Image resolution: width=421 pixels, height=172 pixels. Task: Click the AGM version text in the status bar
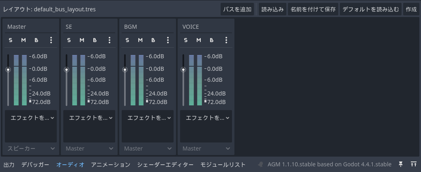tap(329, 164)
